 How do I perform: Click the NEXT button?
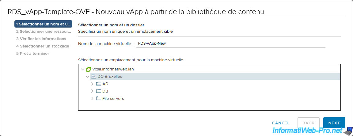pos(334,123)
